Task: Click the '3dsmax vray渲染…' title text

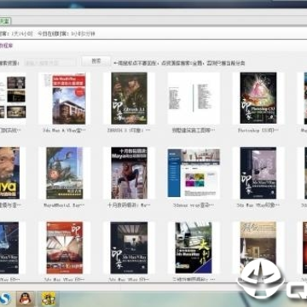Action: [194, 205]
